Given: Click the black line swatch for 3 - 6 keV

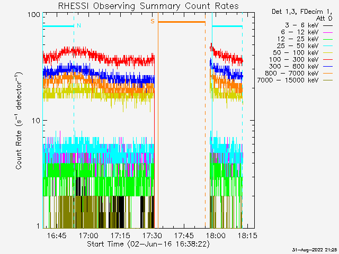Looking at the screenshot, I should pyautogui.click(x=328, y=25).
